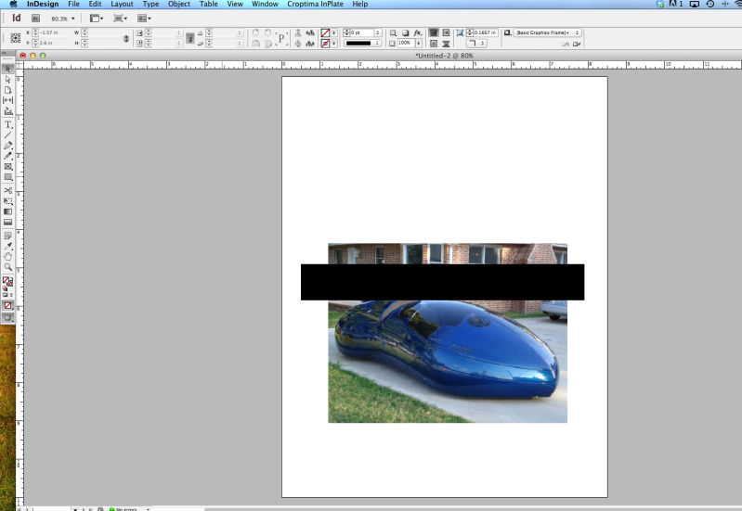Expand the stroke color swatch arrow

coord(334,44)
